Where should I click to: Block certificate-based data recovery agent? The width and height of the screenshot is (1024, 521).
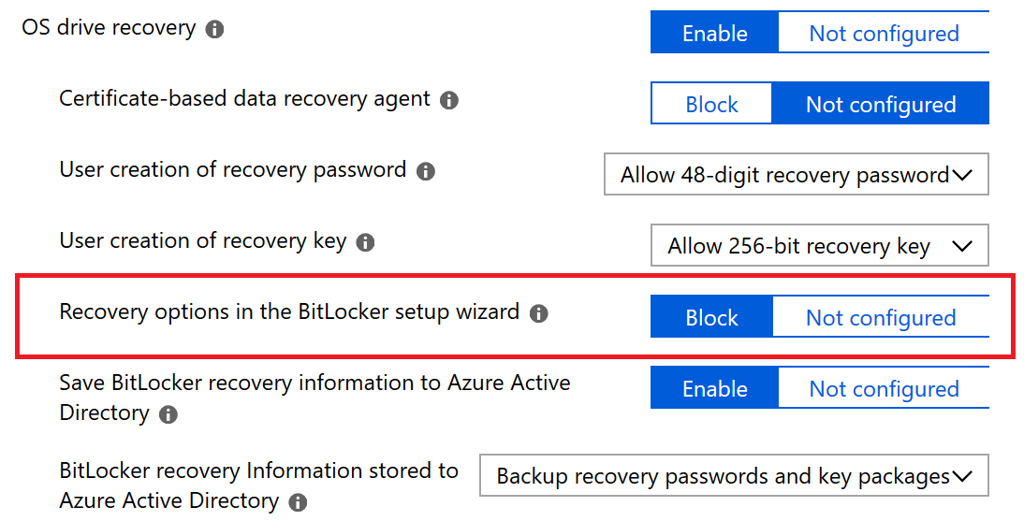click(711, 103)
